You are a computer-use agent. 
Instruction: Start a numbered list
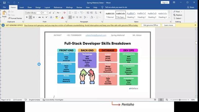point(76,13)
